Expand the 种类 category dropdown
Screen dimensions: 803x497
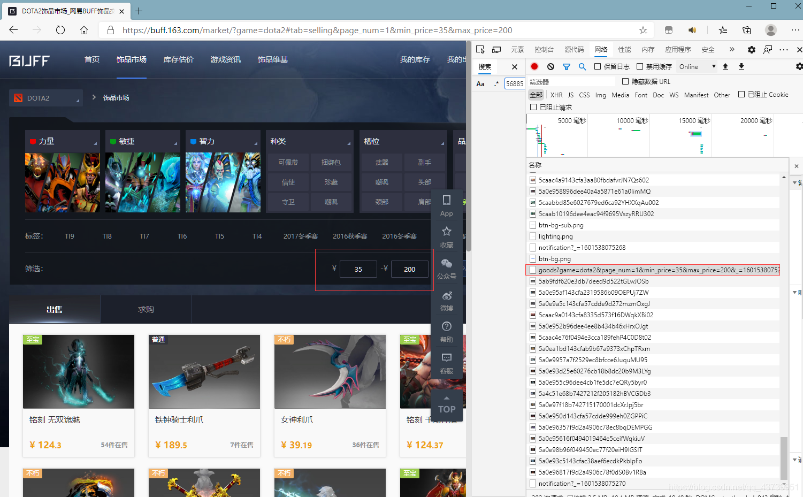310,141
